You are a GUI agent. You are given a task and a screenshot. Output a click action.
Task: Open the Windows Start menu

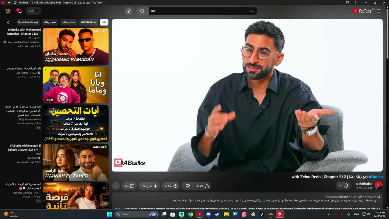pos(110,214)
